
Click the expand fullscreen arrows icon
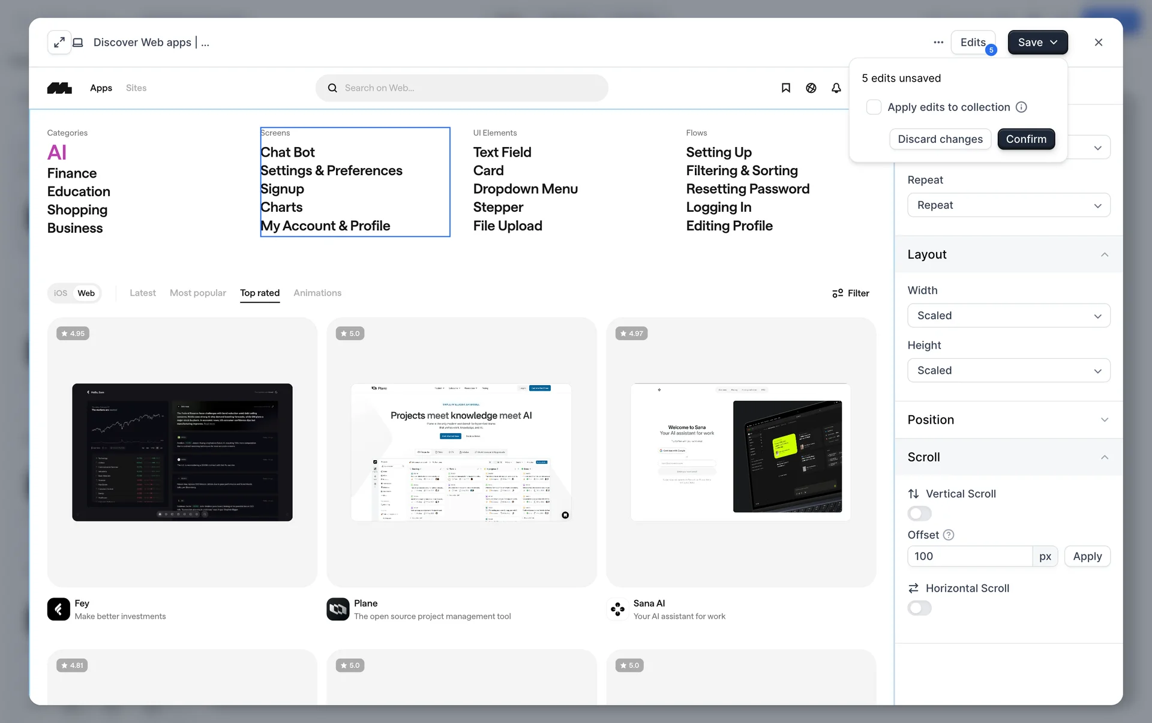[x=59, y=43]
